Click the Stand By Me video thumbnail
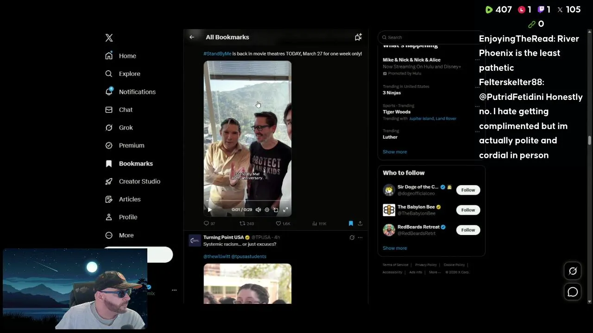 247,138
